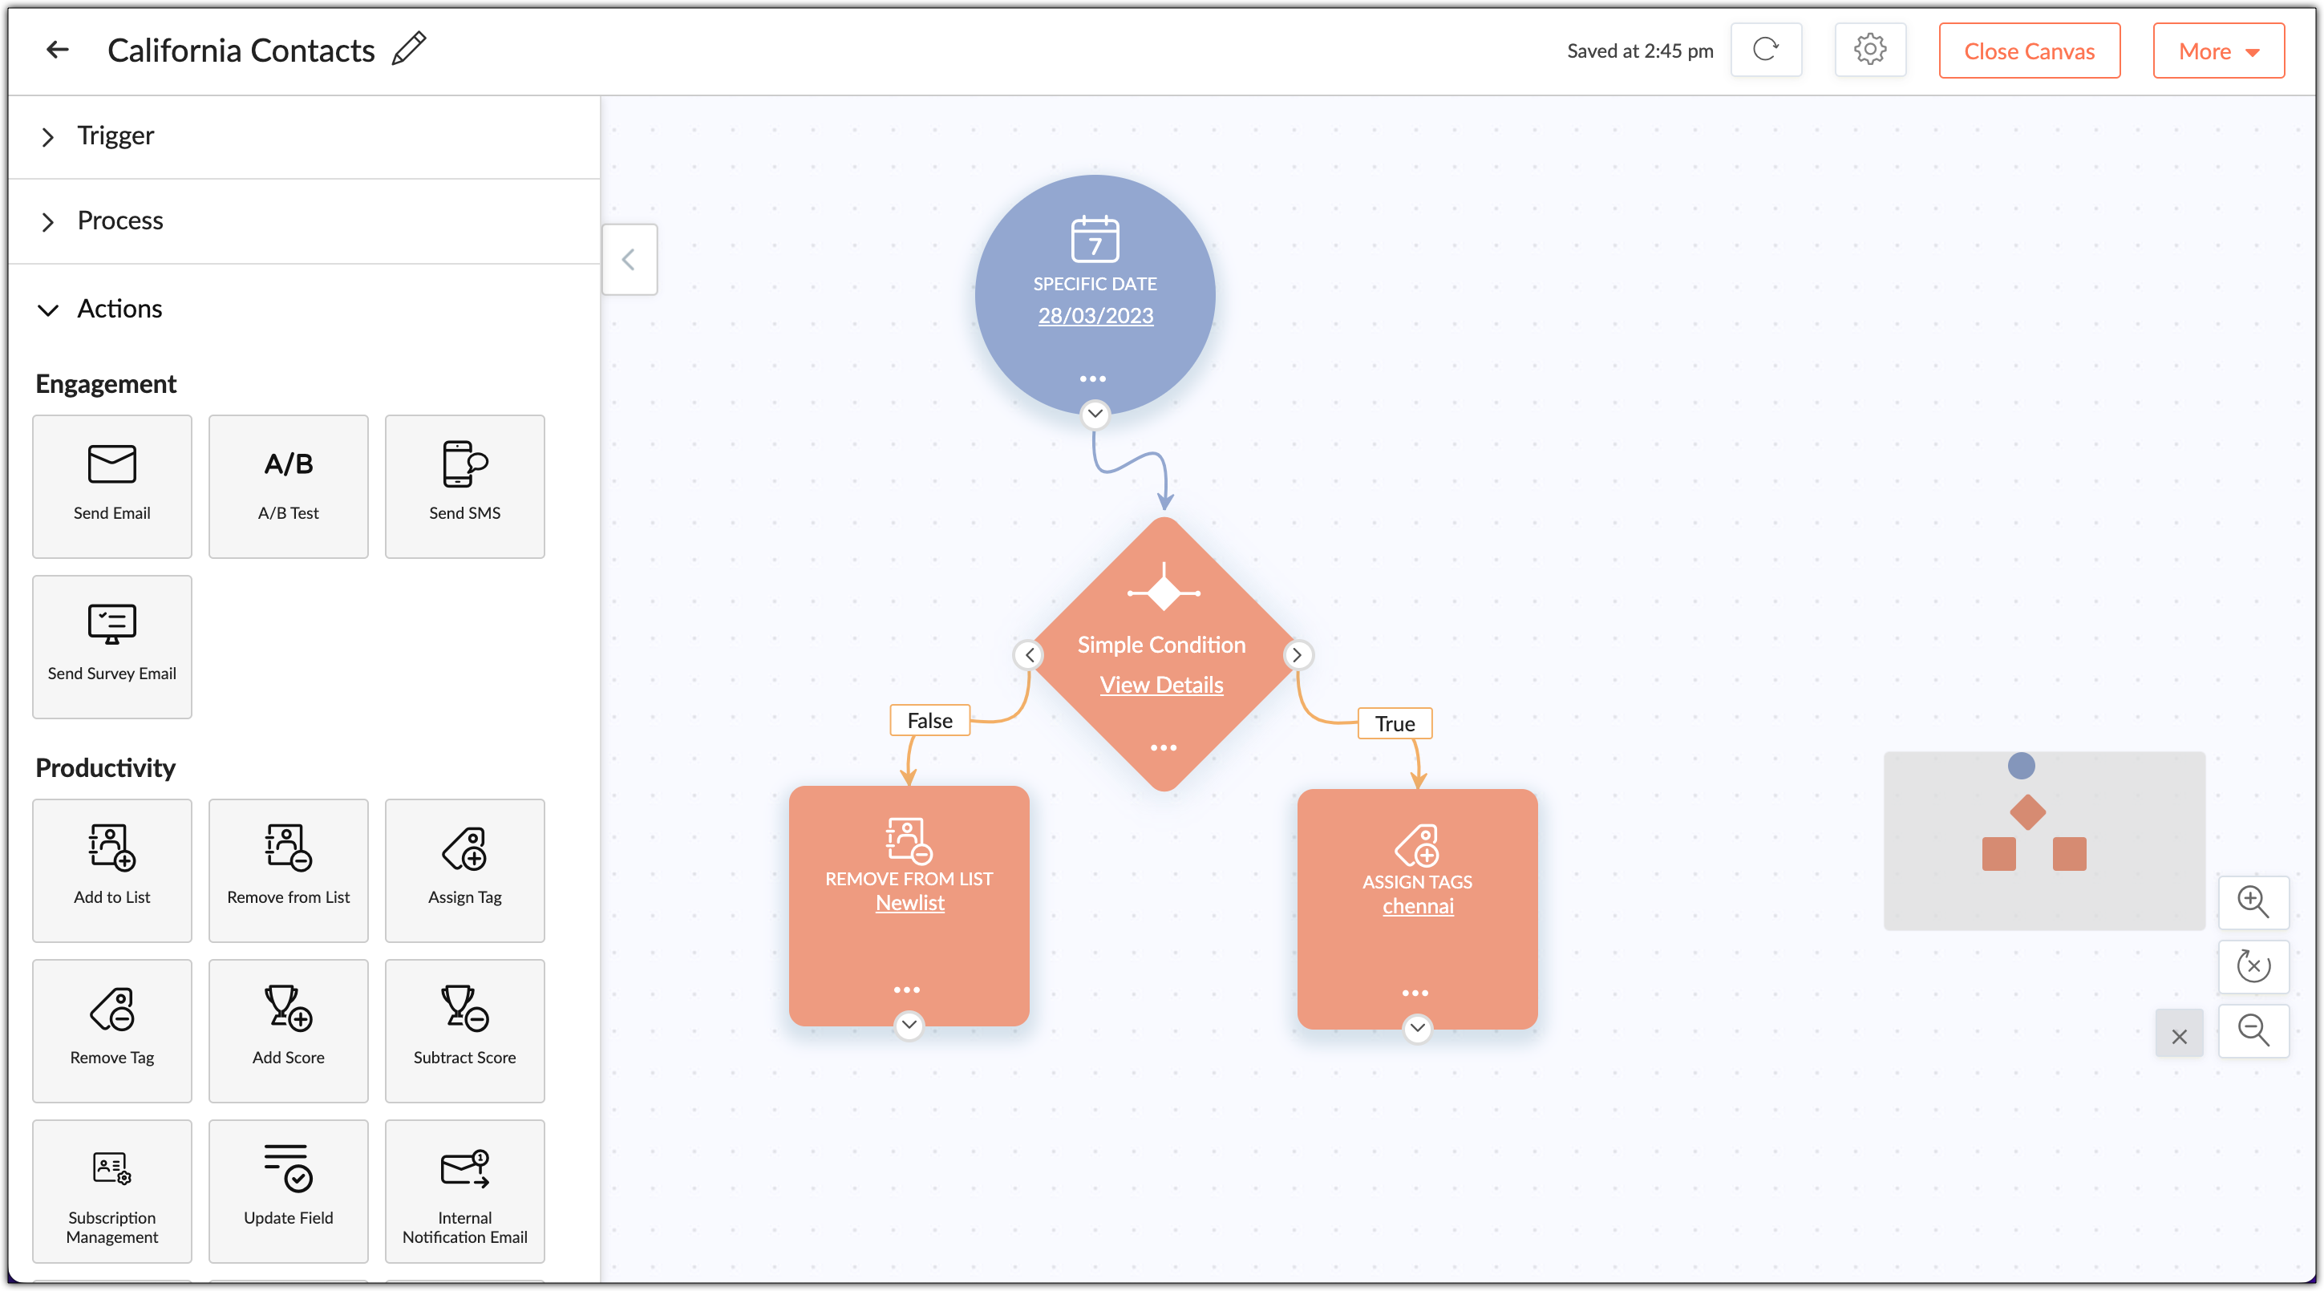
Task: Collapse the left sidebar panel
Action: [629, 260]
